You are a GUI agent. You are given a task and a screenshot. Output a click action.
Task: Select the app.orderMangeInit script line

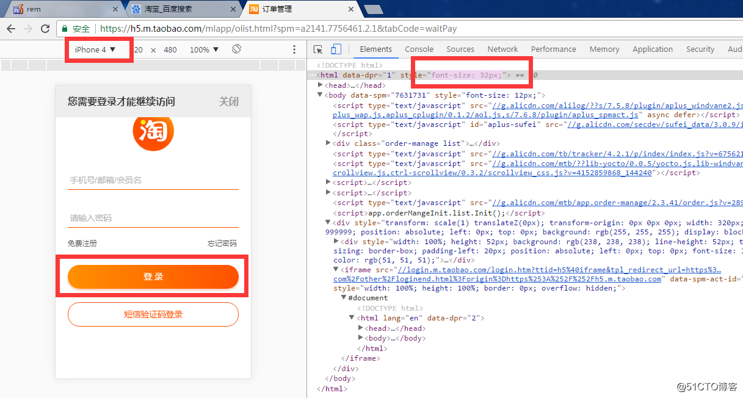(x=439, y=213)
